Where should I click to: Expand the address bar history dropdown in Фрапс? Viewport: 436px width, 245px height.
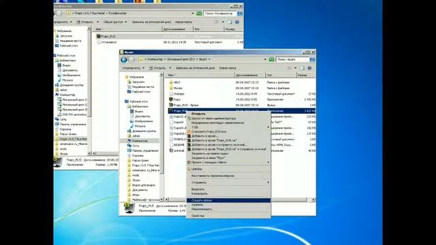[265, 59]
